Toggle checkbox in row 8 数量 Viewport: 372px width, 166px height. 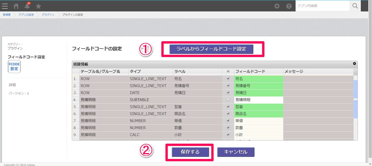coord(228,128)
